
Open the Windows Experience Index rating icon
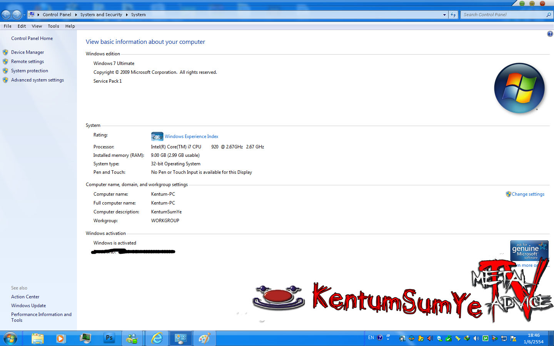[157, 136]
